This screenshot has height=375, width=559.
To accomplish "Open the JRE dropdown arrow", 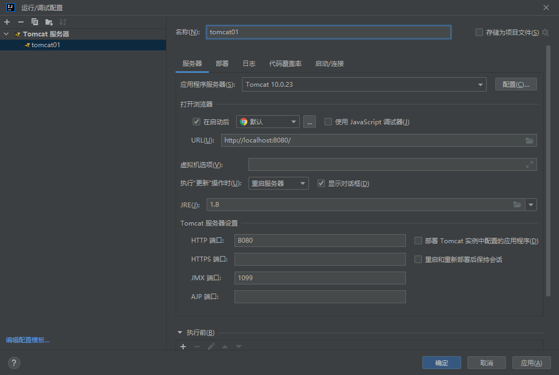I will click(531, 205).
